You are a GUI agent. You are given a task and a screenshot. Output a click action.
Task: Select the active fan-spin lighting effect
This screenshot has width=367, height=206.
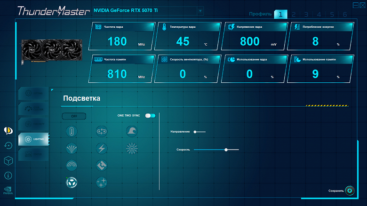click(x=72, y=182)
